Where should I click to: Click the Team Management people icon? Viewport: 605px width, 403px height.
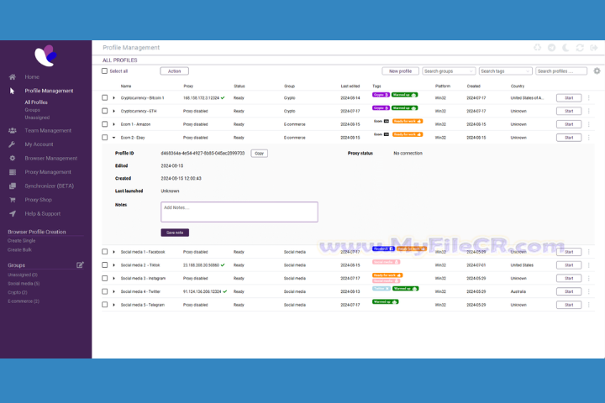pyautogui.click(x=13, y=131)
